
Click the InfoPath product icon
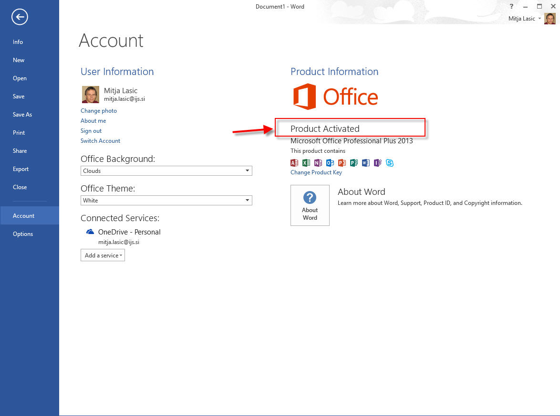[x=378, y=163]
